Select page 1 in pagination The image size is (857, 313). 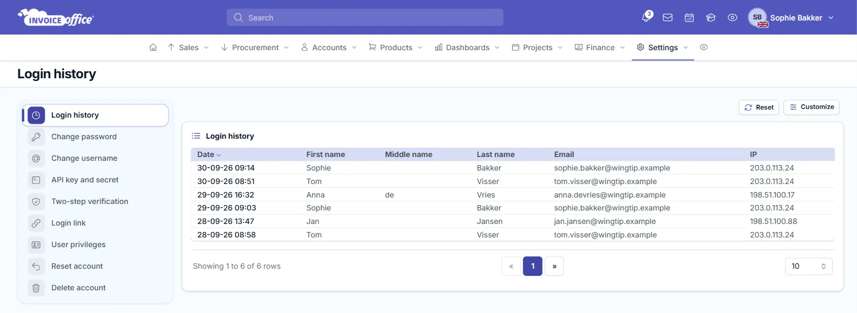[533, 266]
